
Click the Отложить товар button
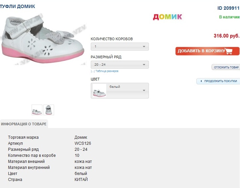pyautogui.click(x=226, y=67)
